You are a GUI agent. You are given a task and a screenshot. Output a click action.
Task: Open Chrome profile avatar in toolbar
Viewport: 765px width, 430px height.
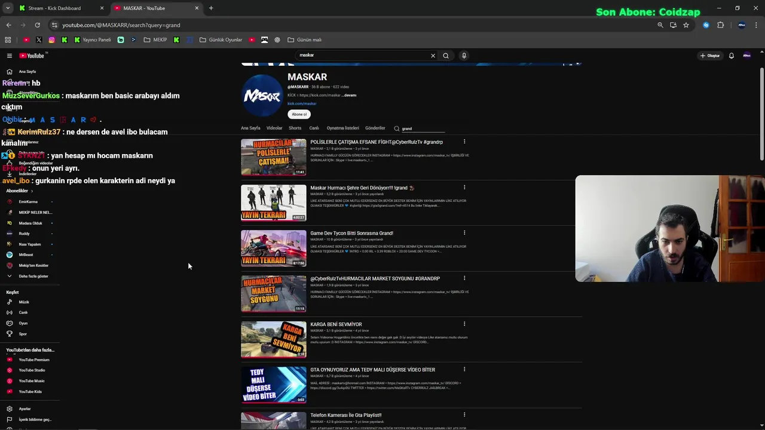[x=742, y=25]
